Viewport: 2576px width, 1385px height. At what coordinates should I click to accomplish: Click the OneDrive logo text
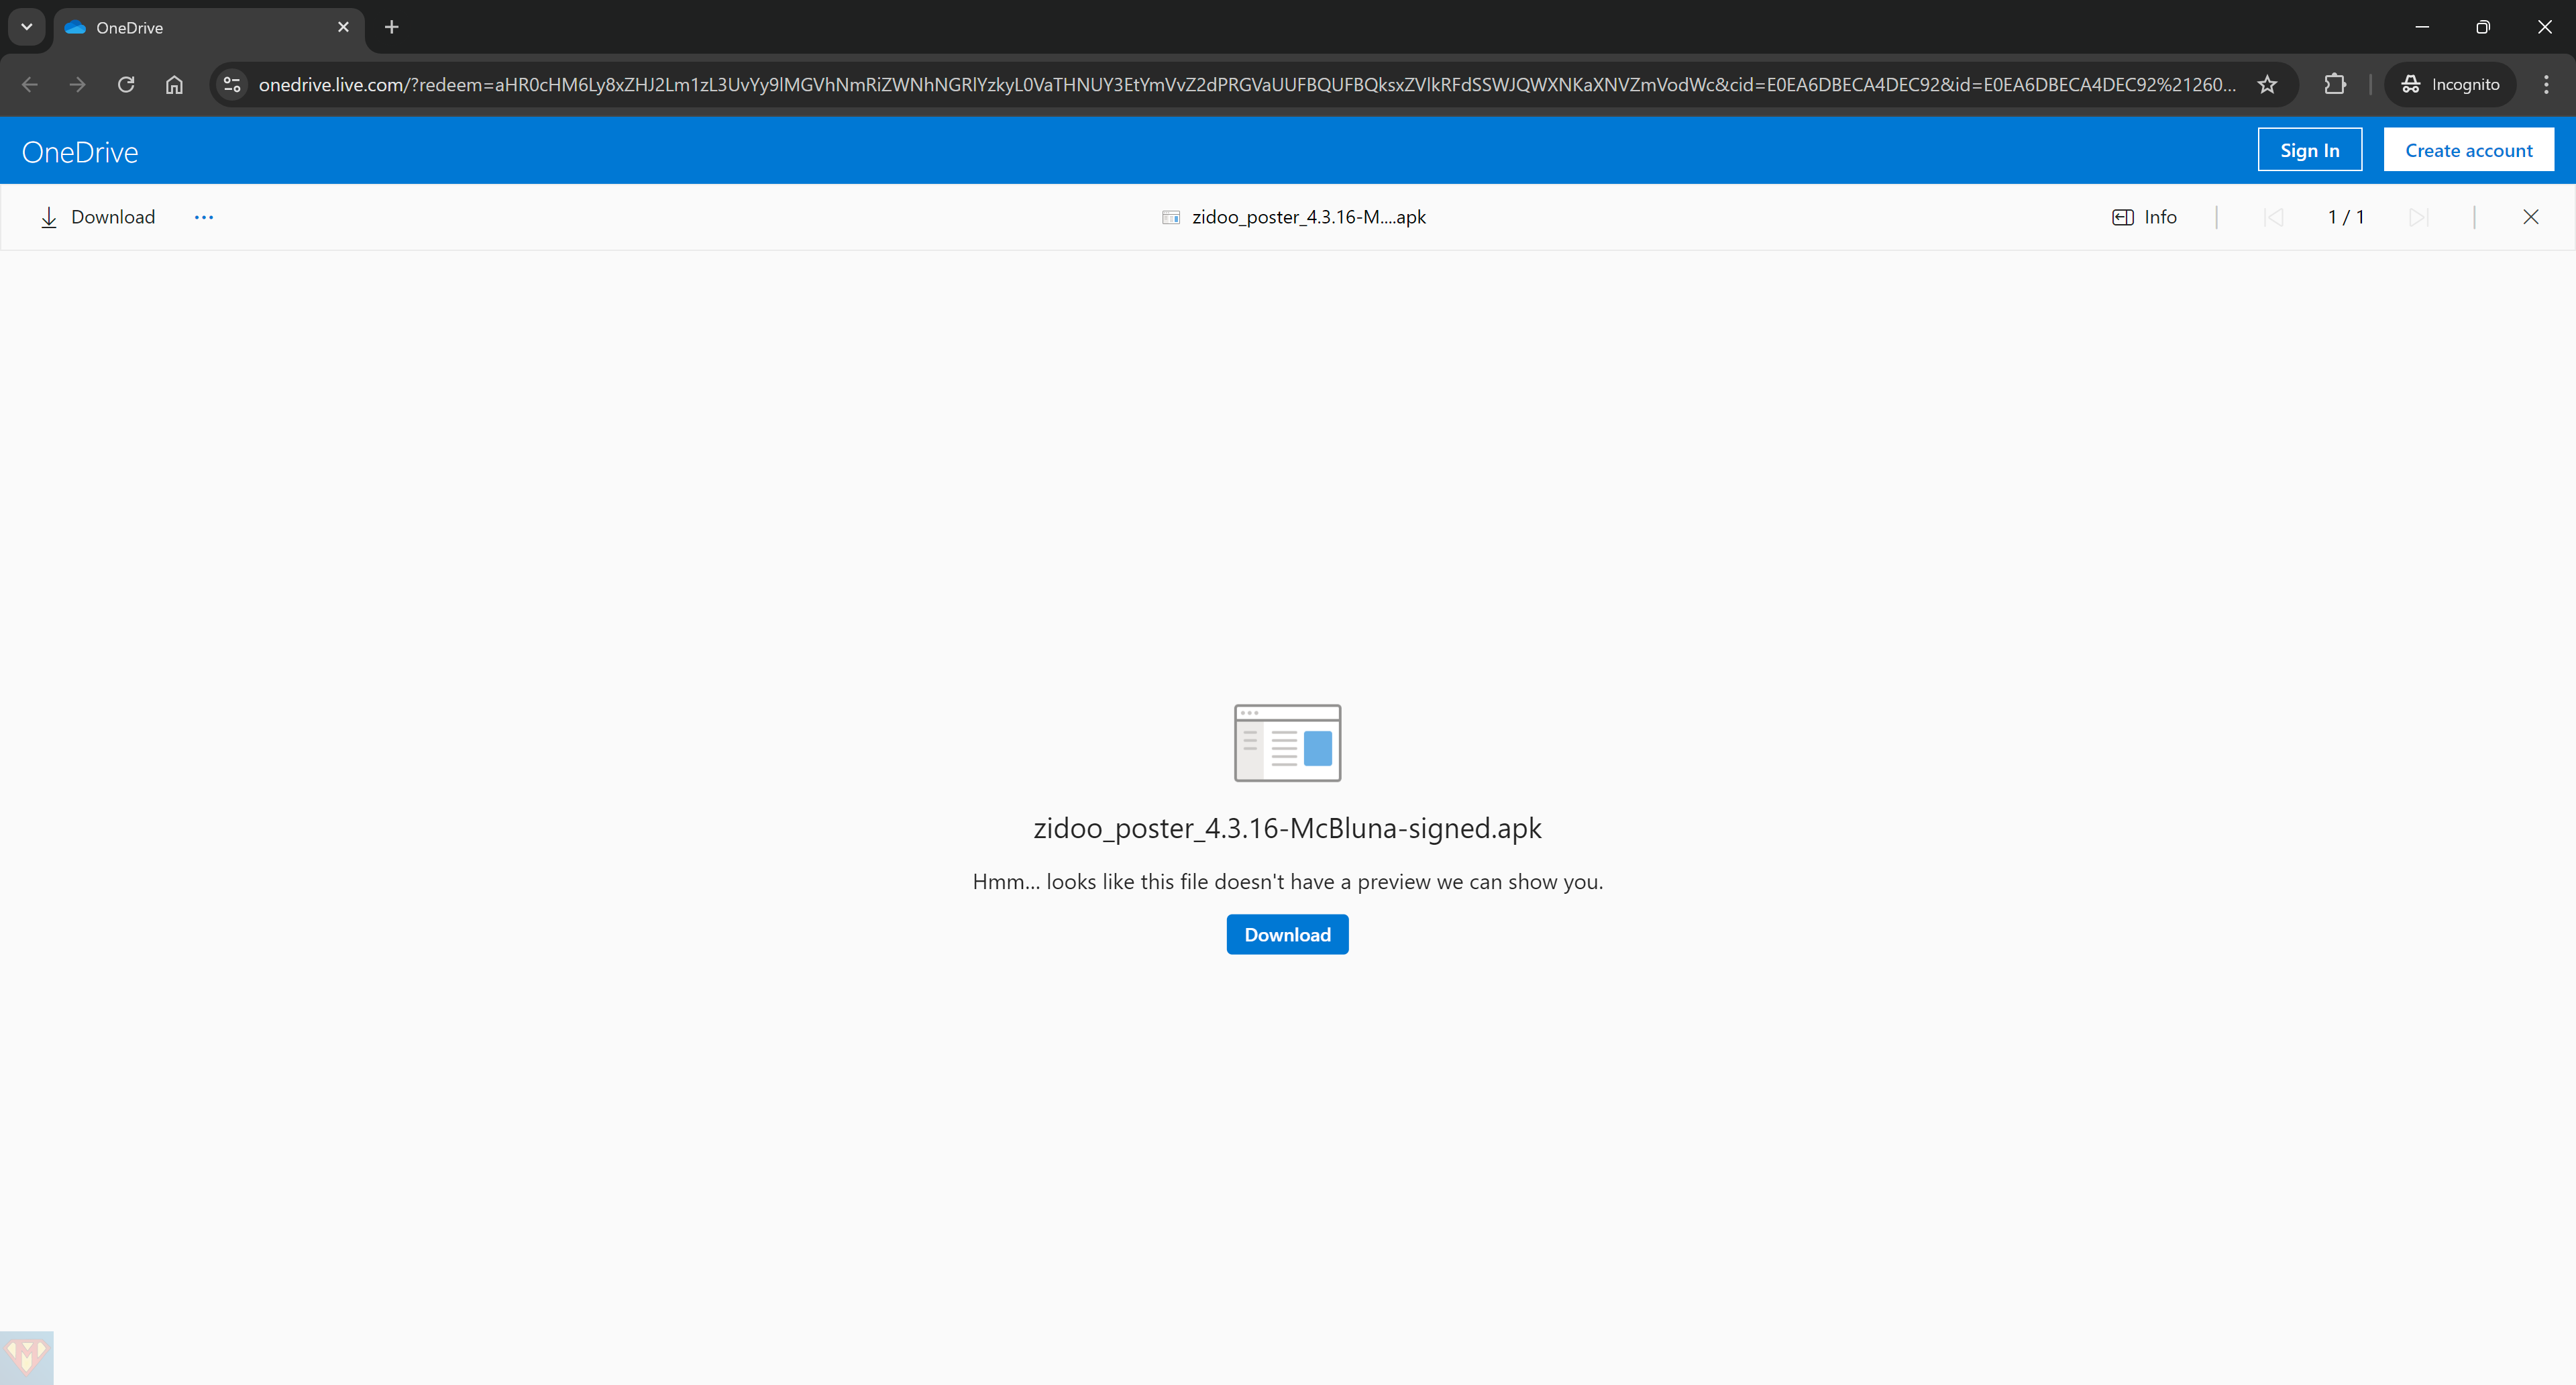pyautogui.click(x=80, y=152)
